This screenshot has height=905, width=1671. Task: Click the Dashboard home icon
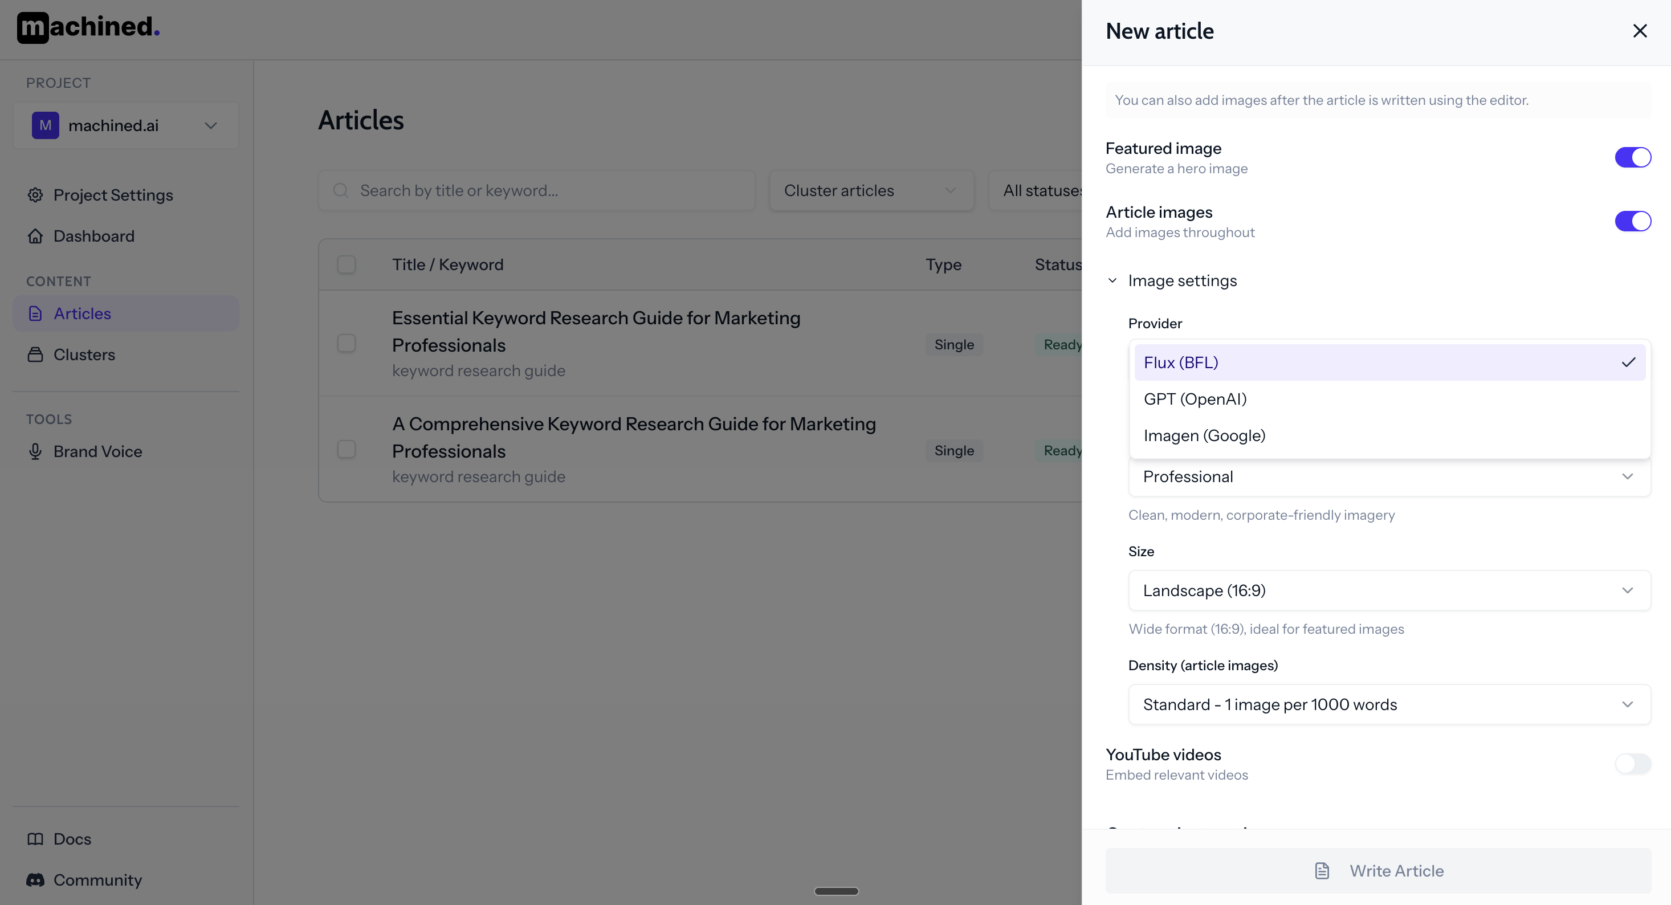point(35,235)
